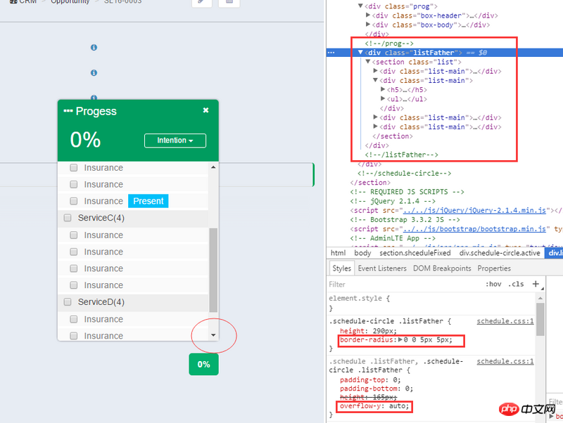The height and width of the screenshot is (423, 563).
Task: Open schedule.css:1 link for the padding-top rule
Action: (505, 361)
